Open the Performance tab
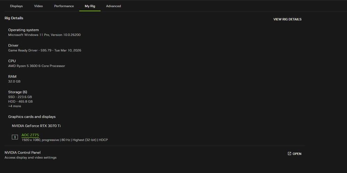 [x=64, y=6]
